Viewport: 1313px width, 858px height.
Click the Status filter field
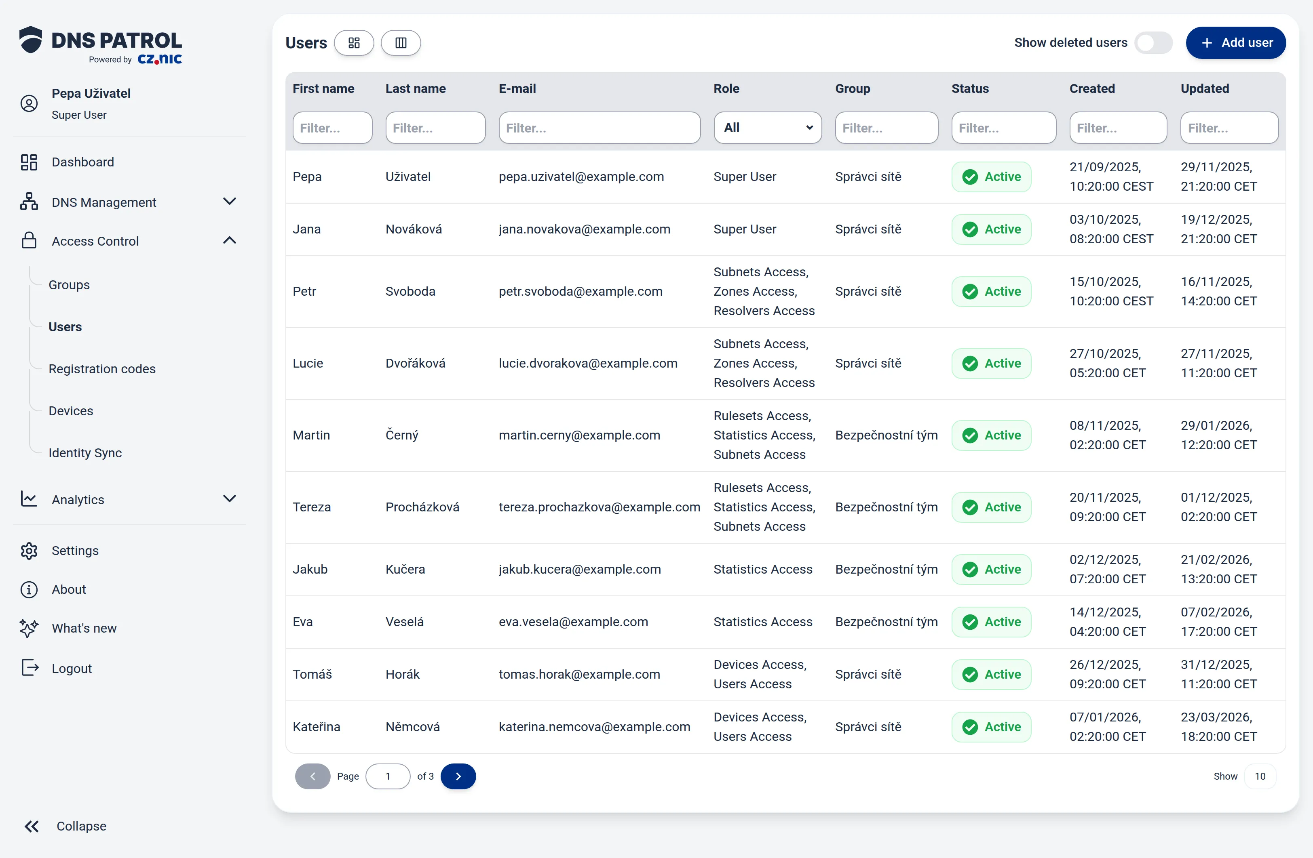coord(1003,127)
